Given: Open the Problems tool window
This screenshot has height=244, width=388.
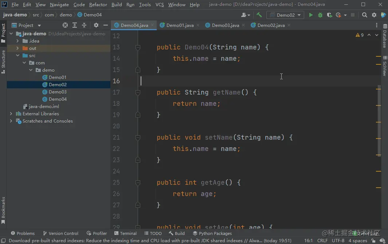Looking at the screenshot, I should pos(23,233).
